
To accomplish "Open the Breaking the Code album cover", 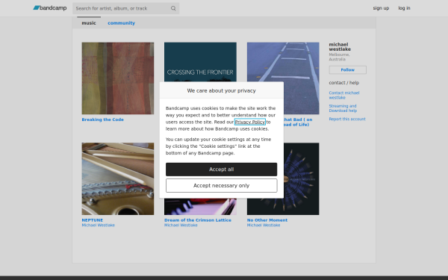I will [x=118, y=78].
